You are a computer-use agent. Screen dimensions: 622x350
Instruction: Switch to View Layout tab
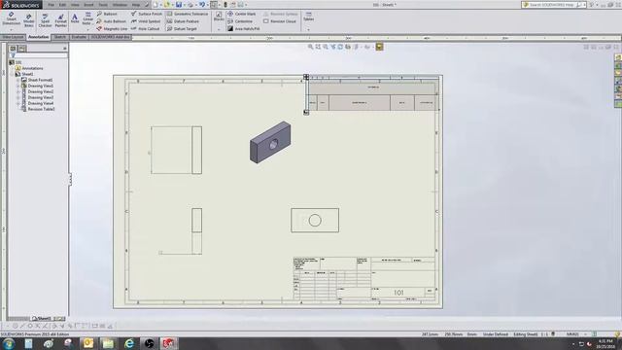[x=13, y=37]
